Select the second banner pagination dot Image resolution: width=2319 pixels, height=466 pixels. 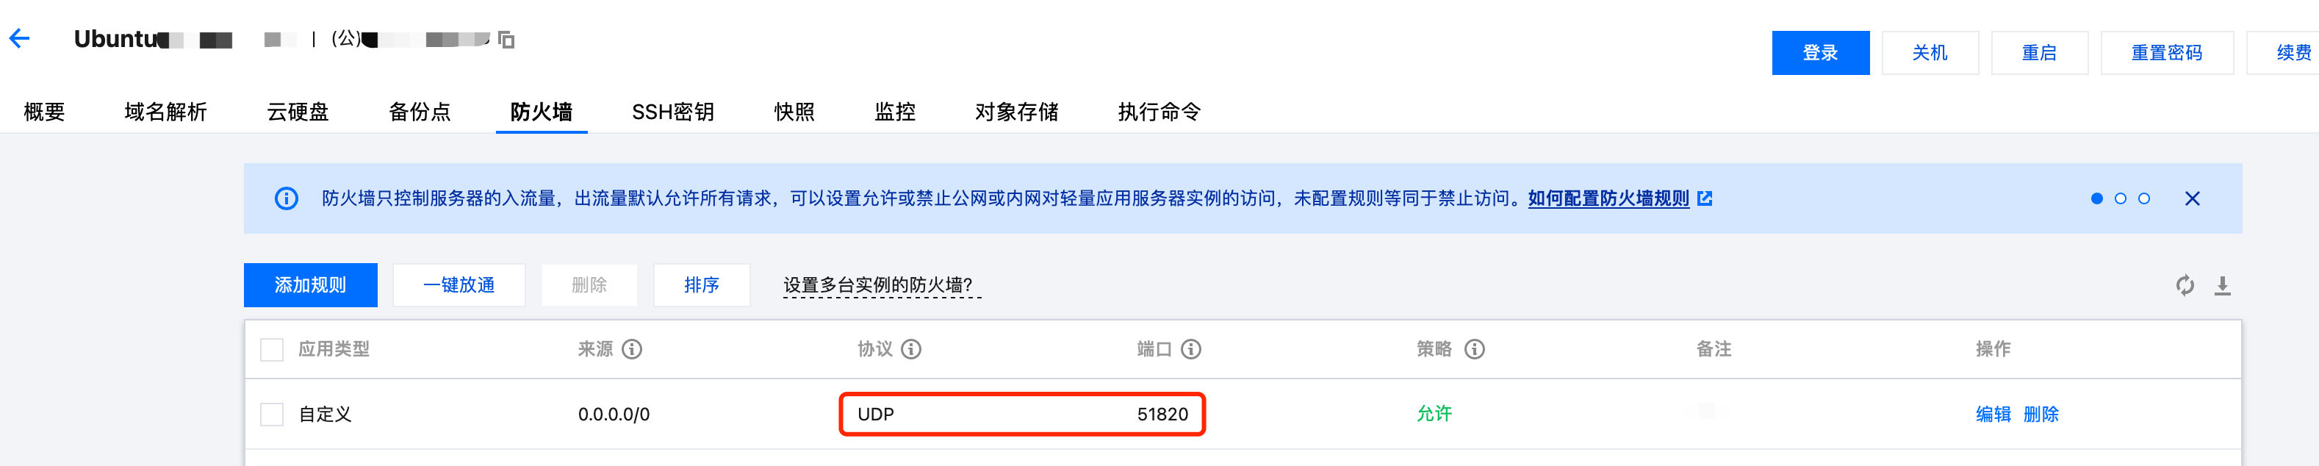click(2120, 198)
